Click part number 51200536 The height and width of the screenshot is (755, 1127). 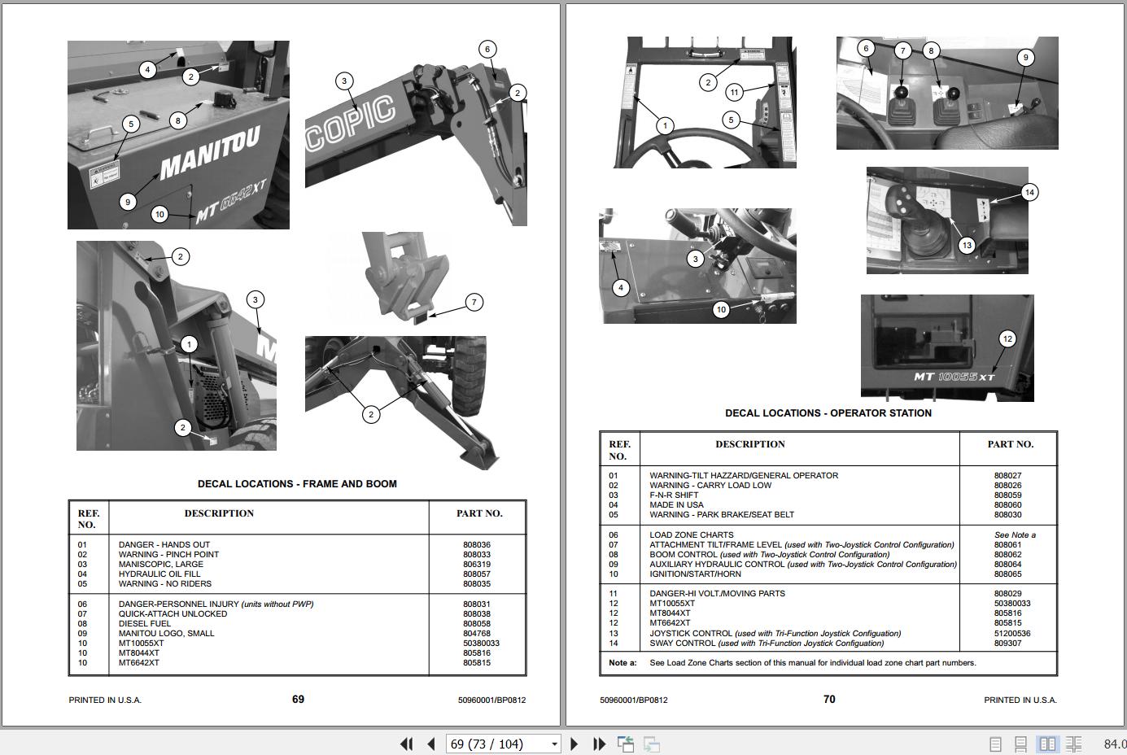point(1012,634)
